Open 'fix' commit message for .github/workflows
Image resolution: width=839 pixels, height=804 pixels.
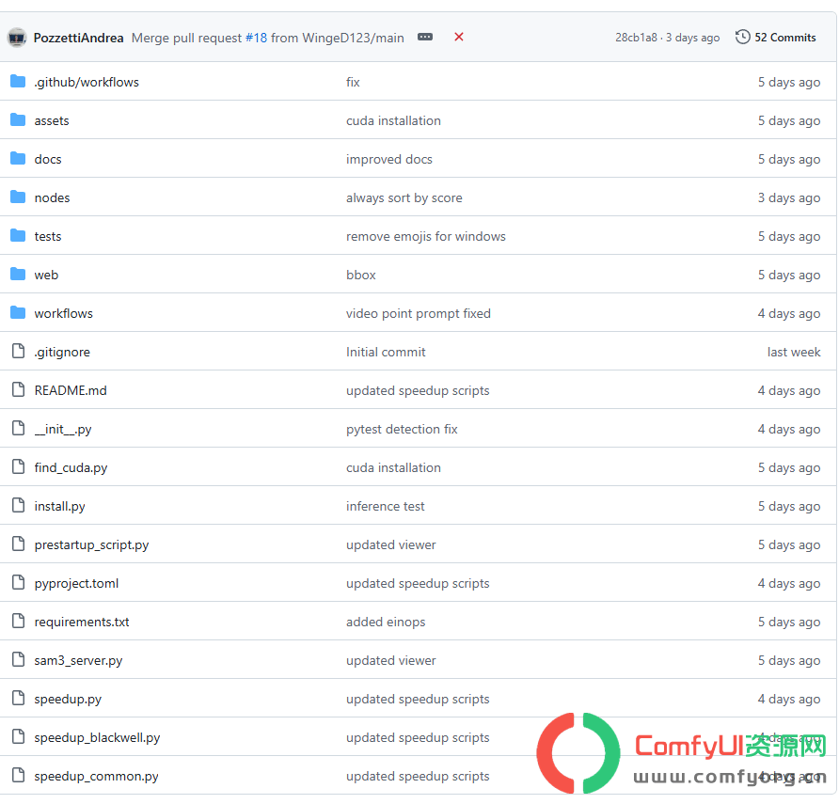[353, 83]
